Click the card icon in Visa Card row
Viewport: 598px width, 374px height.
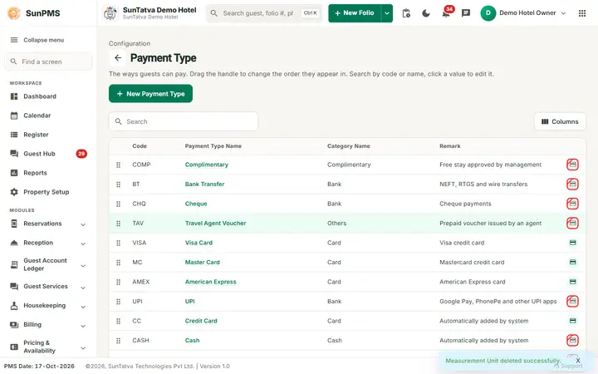(572, 243)
